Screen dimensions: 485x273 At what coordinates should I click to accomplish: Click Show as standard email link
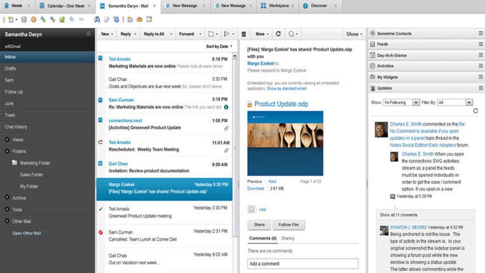coord(287,88)
